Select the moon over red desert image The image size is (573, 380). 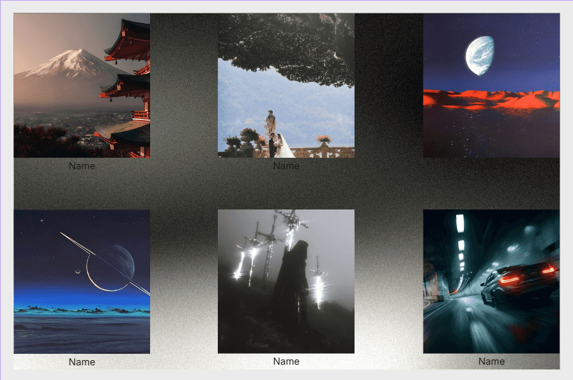(491, 86)
